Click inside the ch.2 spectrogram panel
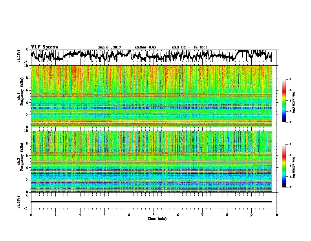Viewport: 311px width, 241px height. (x=151, y=161)
